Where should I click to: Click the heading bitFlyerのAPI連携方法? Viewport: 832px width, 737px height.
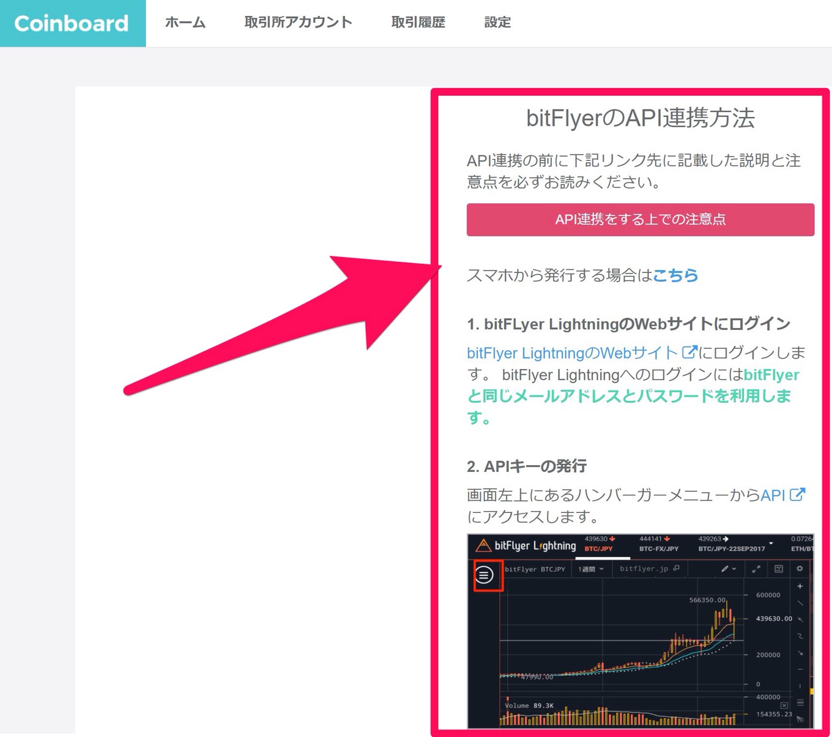(x=641, y=118)
